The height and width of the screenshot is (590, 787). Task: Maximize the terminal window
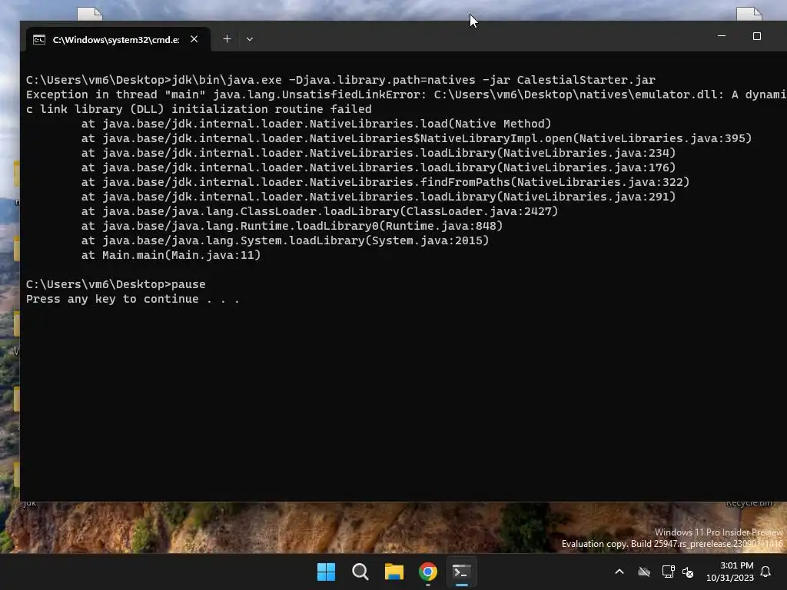[757, 36]
